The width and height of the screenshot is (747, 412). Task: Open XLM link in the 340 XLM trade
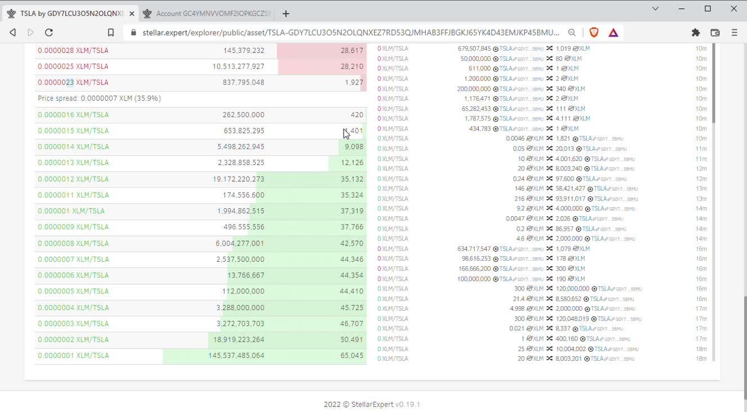[x=579, y=89]
